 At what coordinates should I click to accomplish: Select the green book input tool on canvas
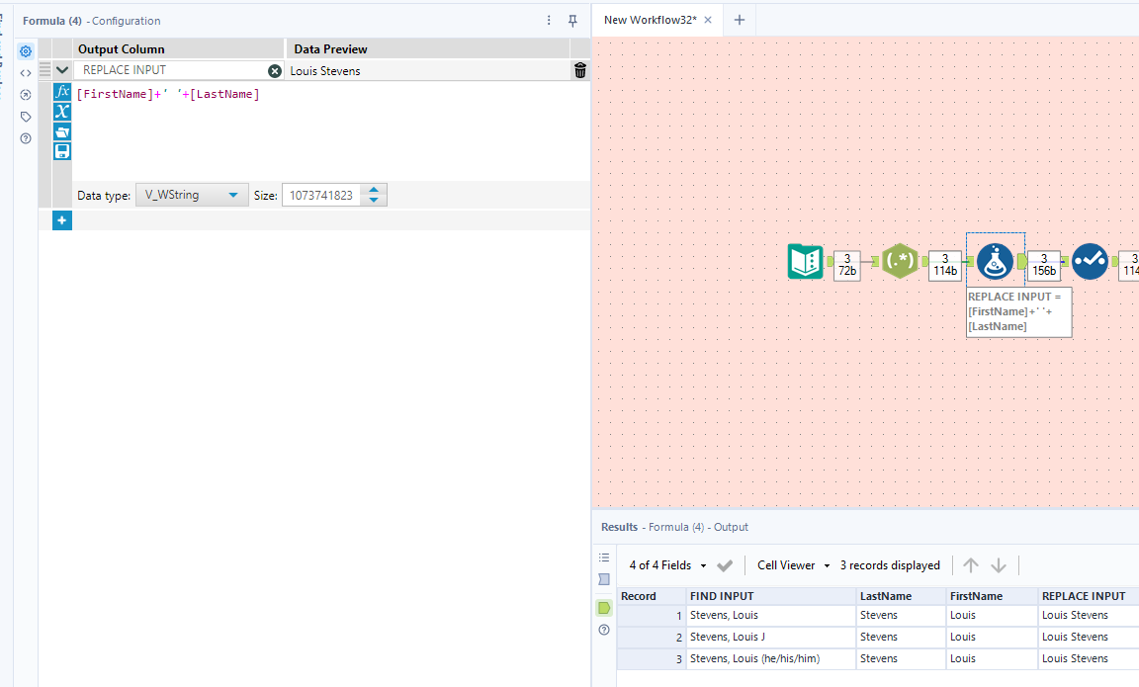coord(805,261)
